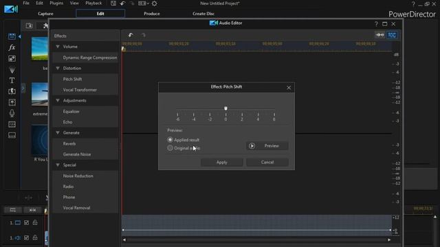The width and height of the screenshot is (440, 247).
Task: Select the Original audio radio button
Action: point(170,148)
